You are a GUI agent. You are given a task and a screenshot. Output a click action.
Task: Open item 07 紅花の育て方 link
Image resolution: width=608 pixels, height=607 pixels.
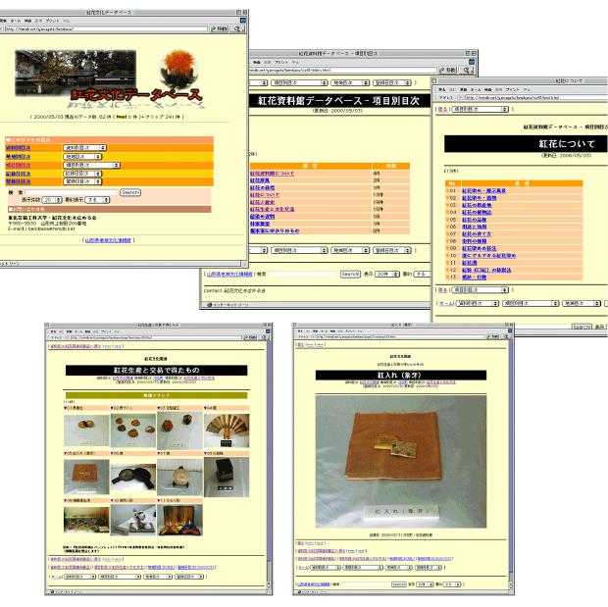[x=477, y=234]
